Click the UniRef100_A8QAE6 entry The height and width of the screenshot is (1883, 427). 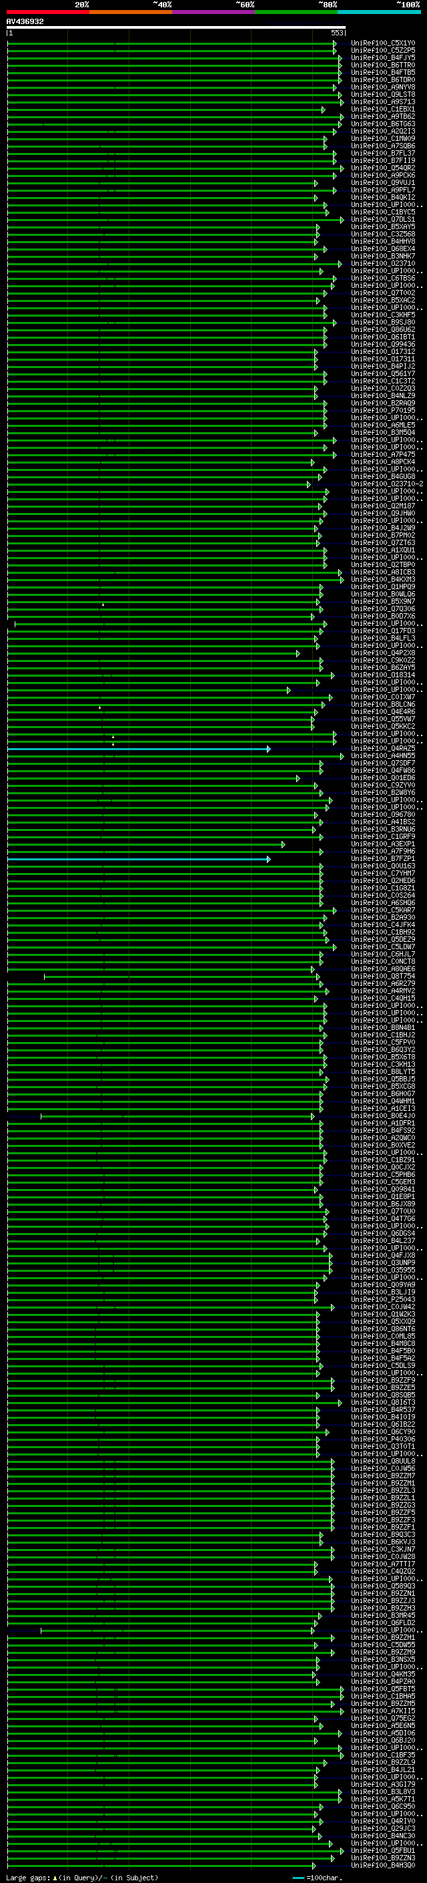coord(383,969)
